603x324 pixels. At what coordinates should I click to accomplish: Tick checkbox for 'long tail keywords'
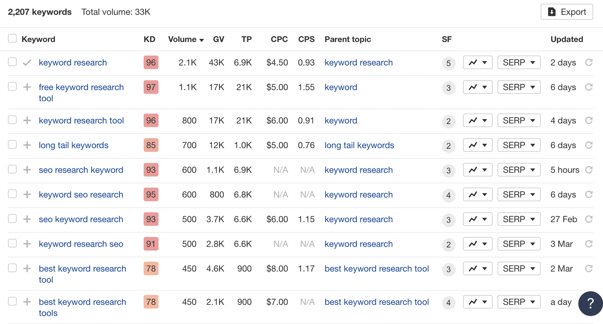click(12, 144)
